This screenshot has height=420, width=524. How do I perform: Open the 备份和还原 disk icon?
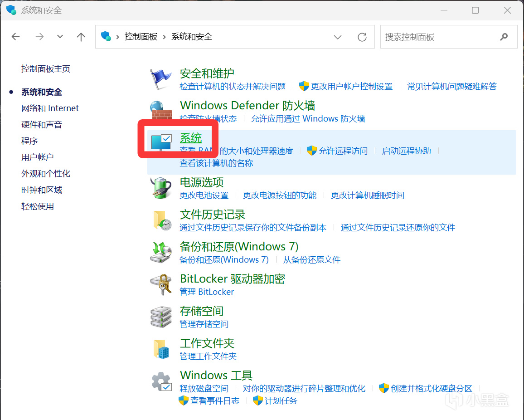[161, 253]
